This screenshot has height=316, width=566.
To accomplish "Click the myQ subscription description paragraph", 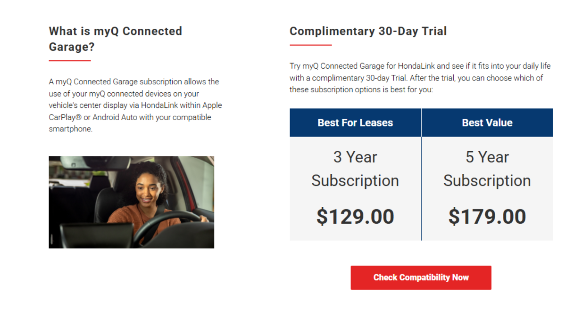I will (x=135, y=105).
